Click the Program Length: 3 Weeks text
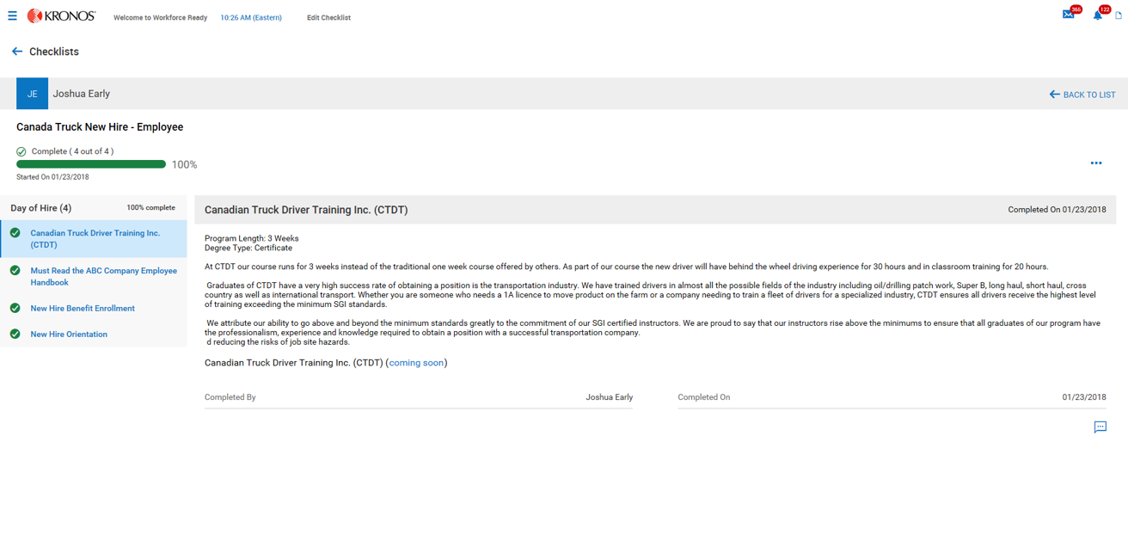1128x534 pixels. (252, 238)
